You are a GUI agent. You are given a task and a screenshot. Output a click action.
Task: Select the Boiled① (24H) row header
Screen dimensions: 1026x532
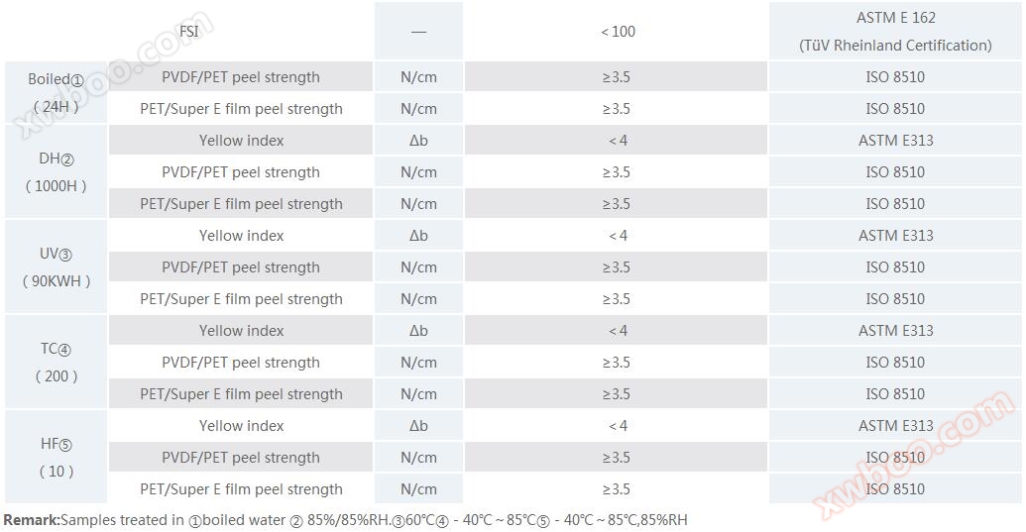pos(56,92)
